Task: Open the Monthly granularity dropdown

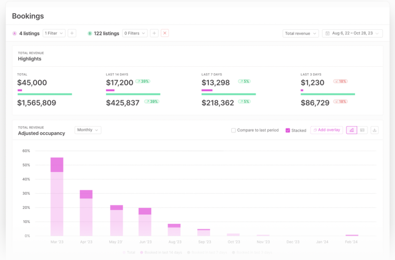Action: [88, 130]
